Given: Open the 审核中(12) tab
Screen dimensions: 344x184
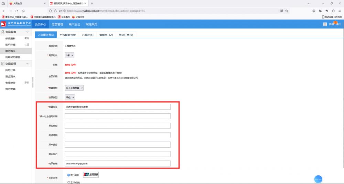Looking at the screenshot, I should click(x=106, y=35).
